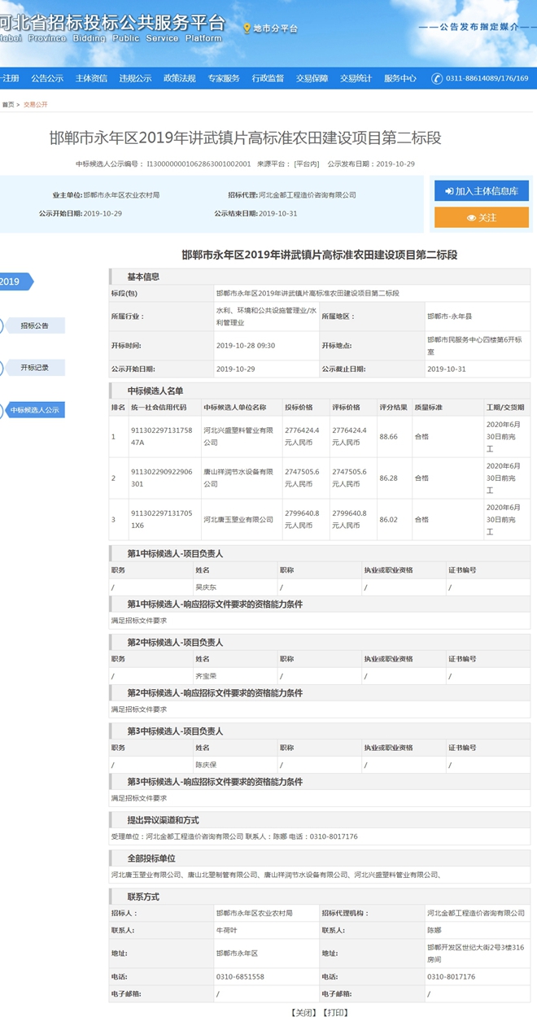This screenshot has height=1017, width=537.
Task: Click the project leader name 齐宝荣
Action: tap(206, 675)
